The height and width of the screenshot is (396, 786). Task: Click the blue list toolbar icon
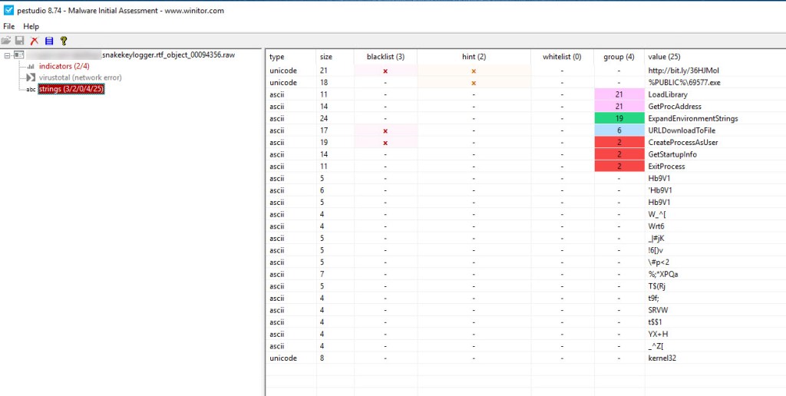[48, 41]
